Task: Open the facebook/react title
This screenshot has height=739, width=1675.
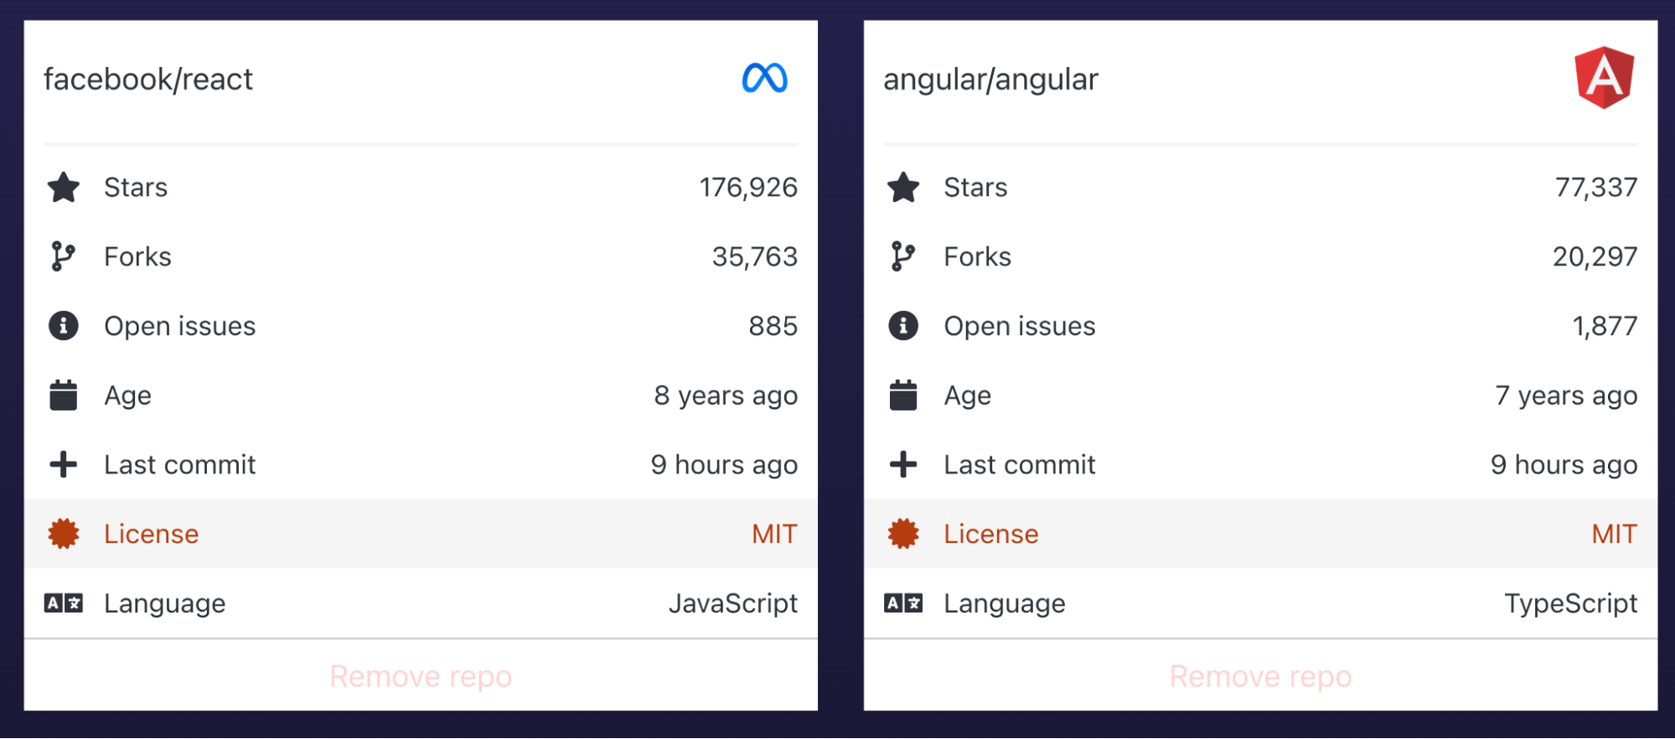Action: tap(148, 79)
